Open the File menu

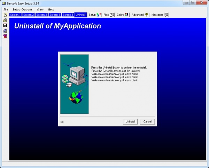tap(6, 9)
